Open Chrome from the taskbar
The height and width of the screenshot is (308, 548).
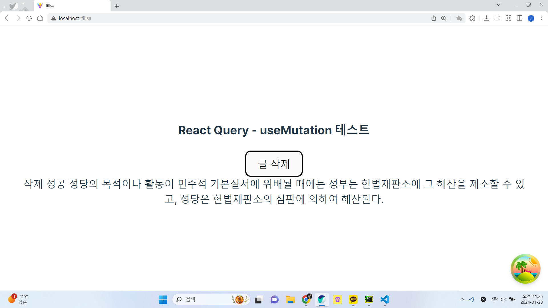click(306, 299)
